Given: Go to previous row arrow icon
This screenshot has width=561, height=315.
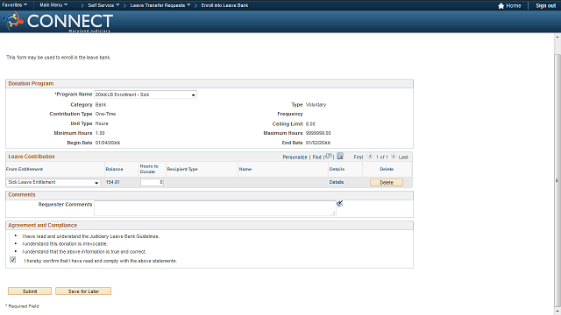Looking at the screenshot, I should pos(370,157).
